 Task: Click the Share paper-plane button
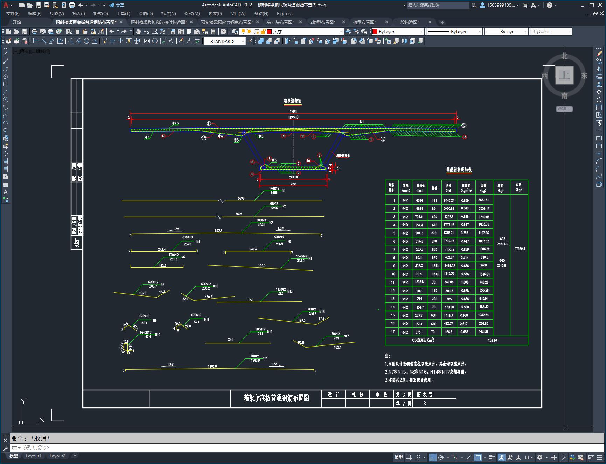tap(116, 5)
